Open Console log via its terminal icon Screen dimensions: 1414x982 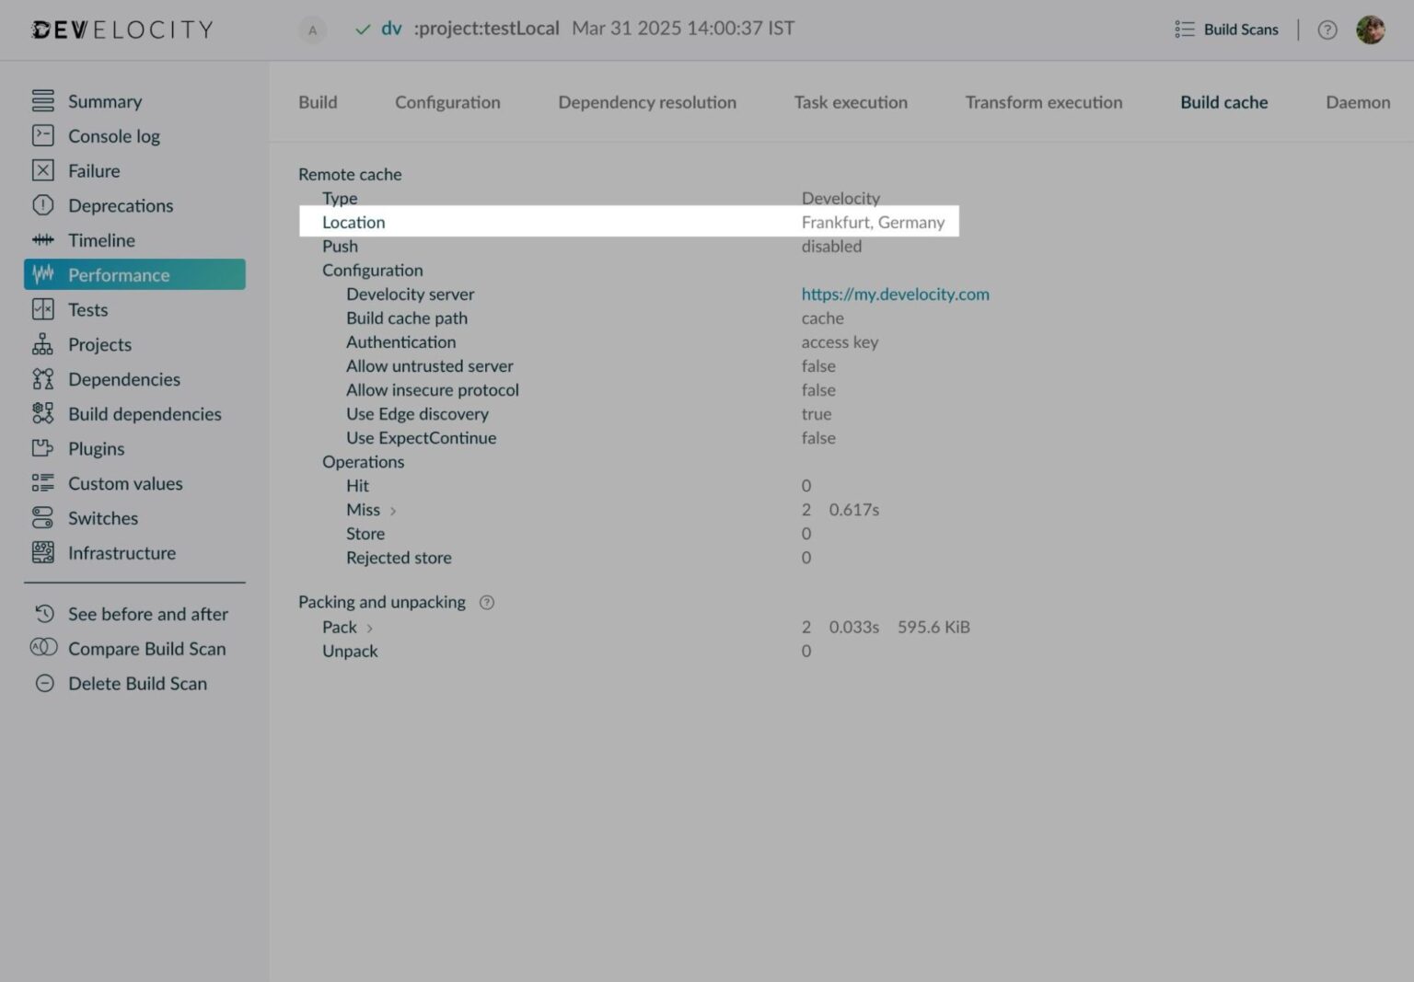click(42, 135)
